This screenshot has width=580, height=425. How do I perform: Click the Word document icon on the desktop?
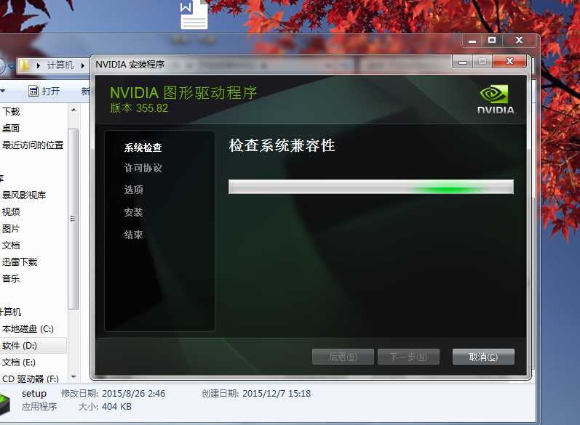[x=194, y=15]
